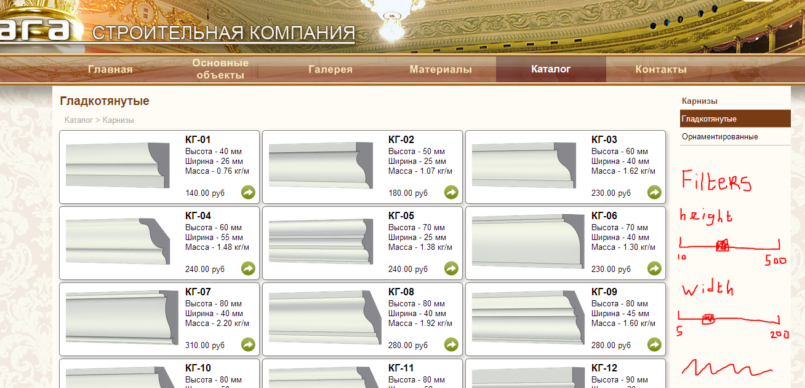Open the Главная menu item
This screenshot has height=388, width=805.
point(110,69)
